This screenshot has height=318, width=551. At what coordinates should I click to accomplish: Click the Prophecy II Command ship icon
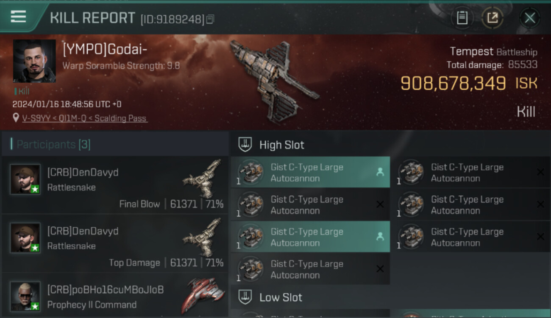(x=203, y=295)
